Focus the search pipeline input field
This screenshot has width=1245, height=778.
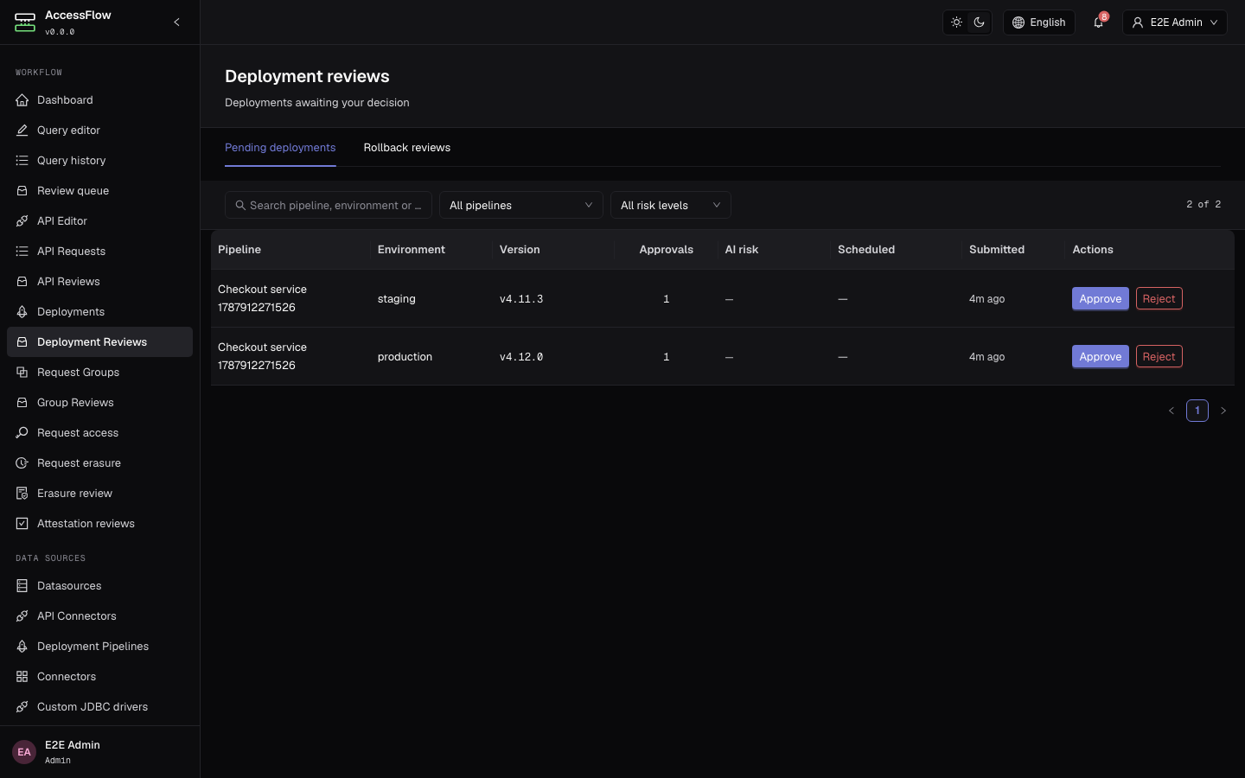329,205
